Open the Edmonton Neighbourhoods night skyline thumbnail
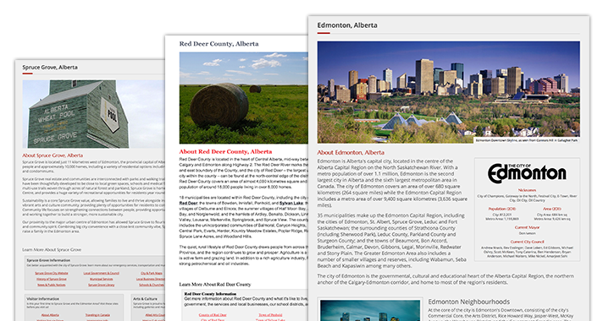The image size is (603, 321). 370,310
